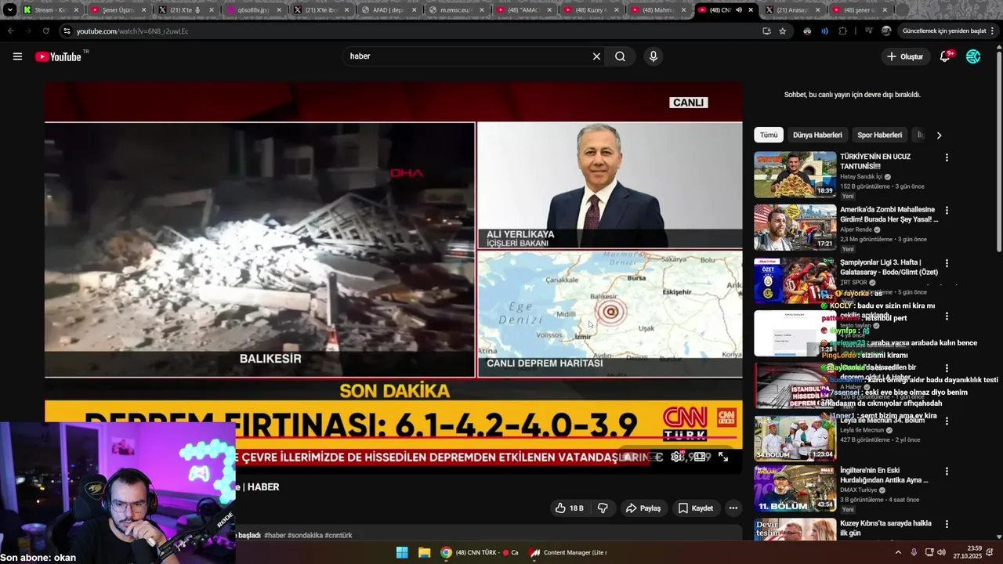The width and height of the screenshot is (1003, 564).
Task: Open options for the Tantunisi video
Action: pyautogui.click(x=947, y=157)
